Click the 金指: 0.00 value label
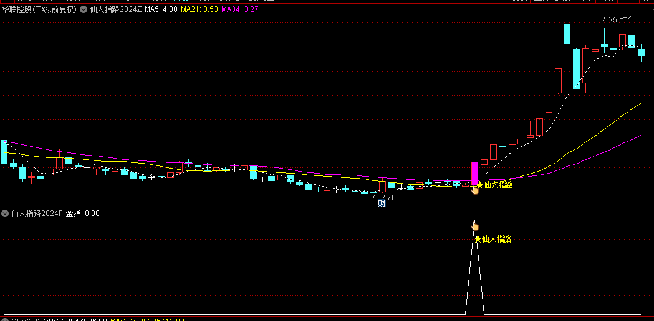 [x=82, y=213]
